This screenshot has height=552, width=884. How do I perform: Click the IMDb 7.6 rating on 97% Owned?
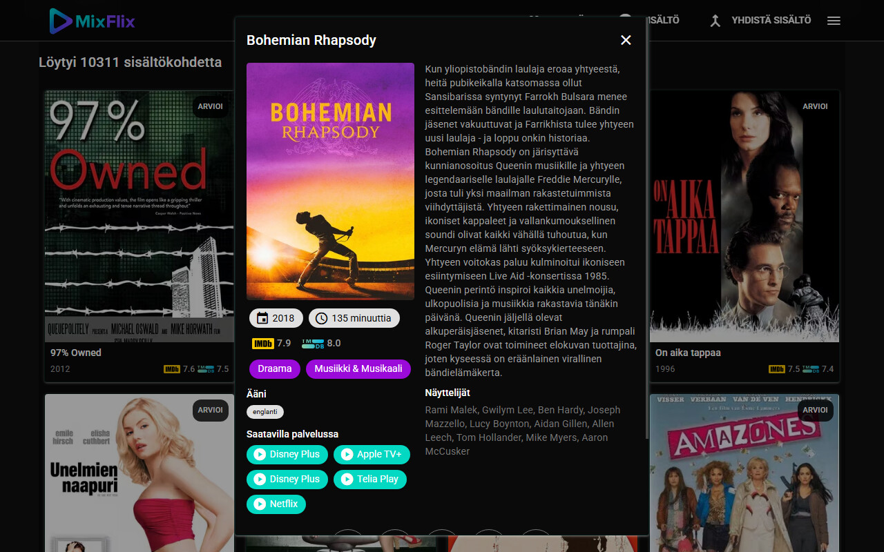click(180, 368)
